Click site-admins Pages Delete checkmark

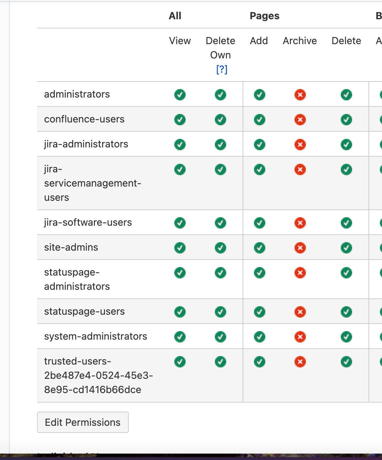tap(346, 248)
